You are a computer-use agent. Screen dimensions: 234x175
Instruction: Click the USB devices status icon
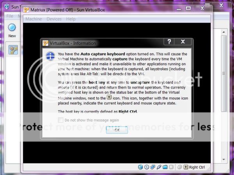(159, 167)
